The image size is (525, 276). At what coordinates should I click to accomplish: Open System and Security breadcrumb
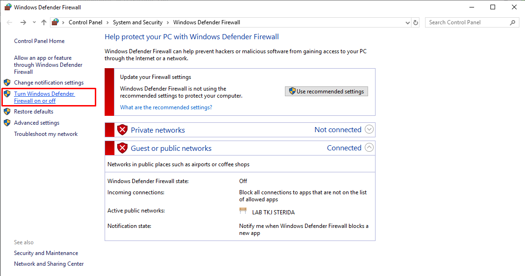click(138, 22)
